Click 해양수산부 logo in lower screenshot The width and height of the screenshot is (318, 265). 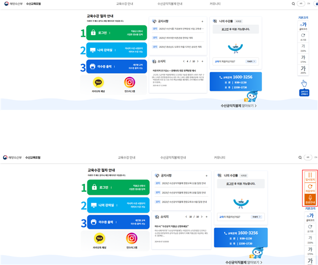point(12,157)
